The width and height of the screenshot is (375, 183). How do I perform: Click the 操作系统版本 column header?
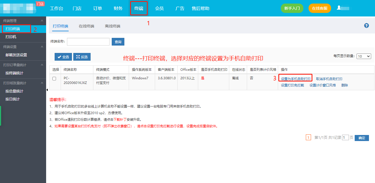pos(142,70)
